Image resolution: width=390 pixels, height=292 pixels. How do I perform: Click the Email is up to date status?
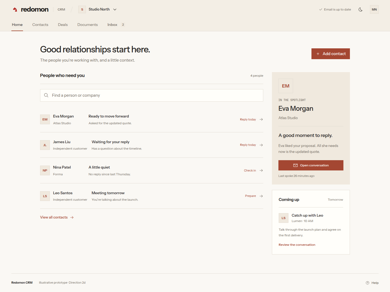[335, 9]
